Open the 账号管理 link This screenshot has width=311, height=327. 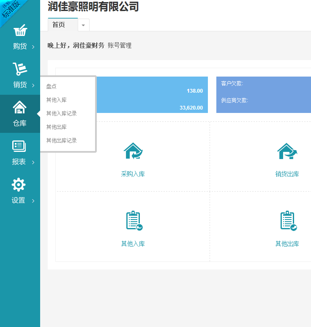click(120, 45)
